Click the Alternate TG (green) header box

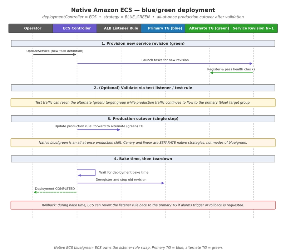click(x=207, y=28)
